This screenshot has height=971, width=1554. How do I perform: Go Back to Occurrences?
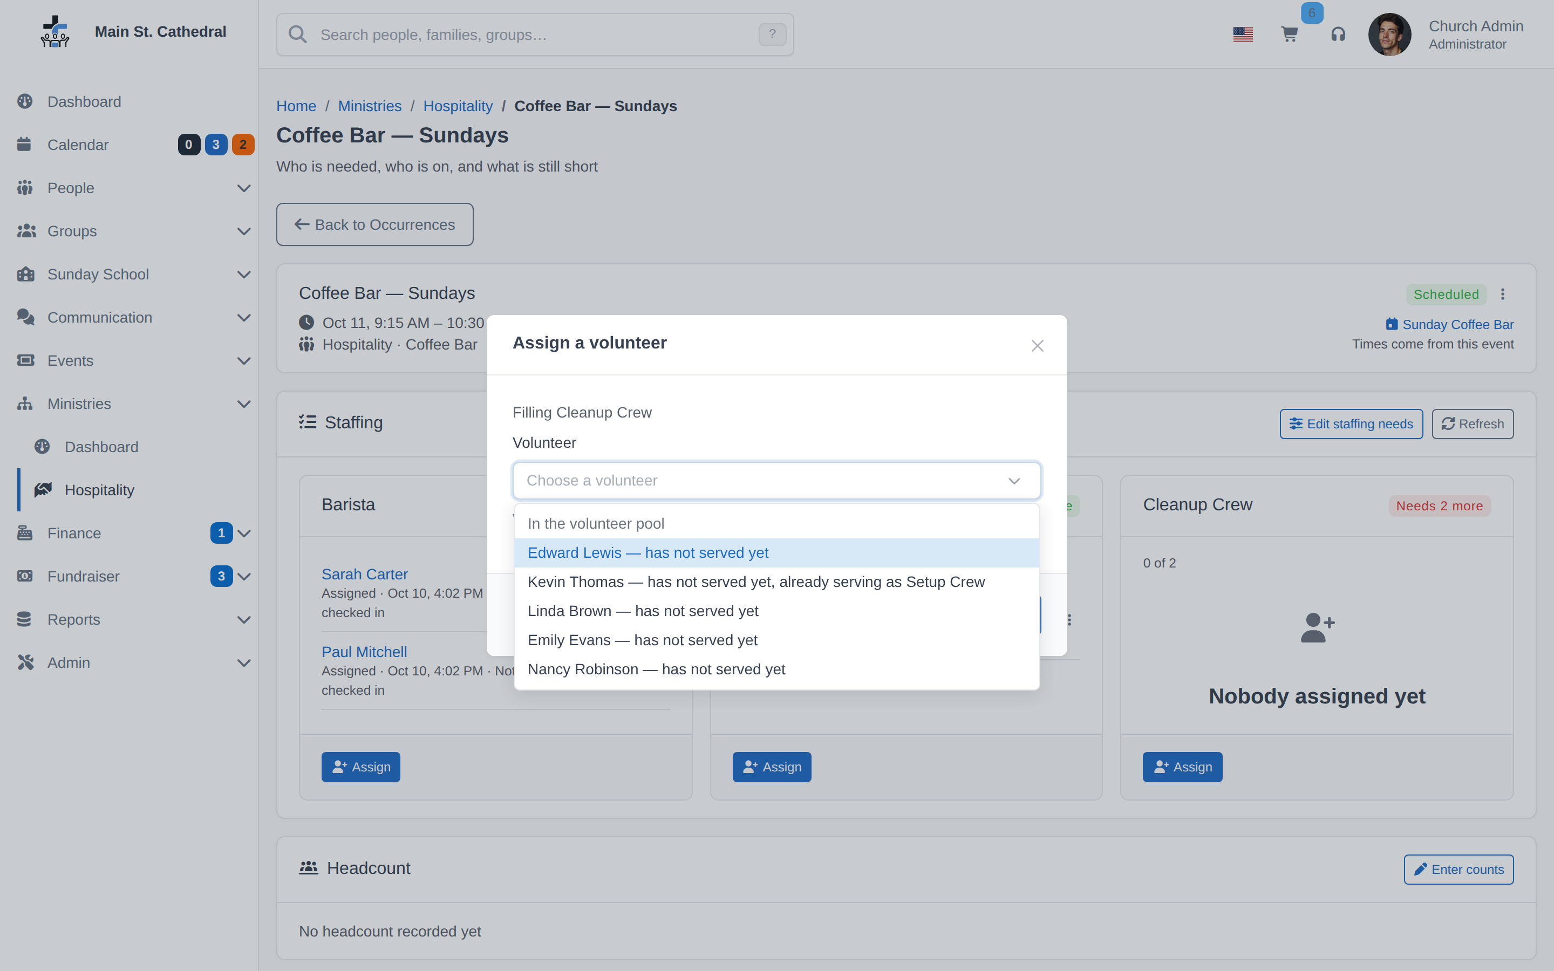(x=375, y=225)
